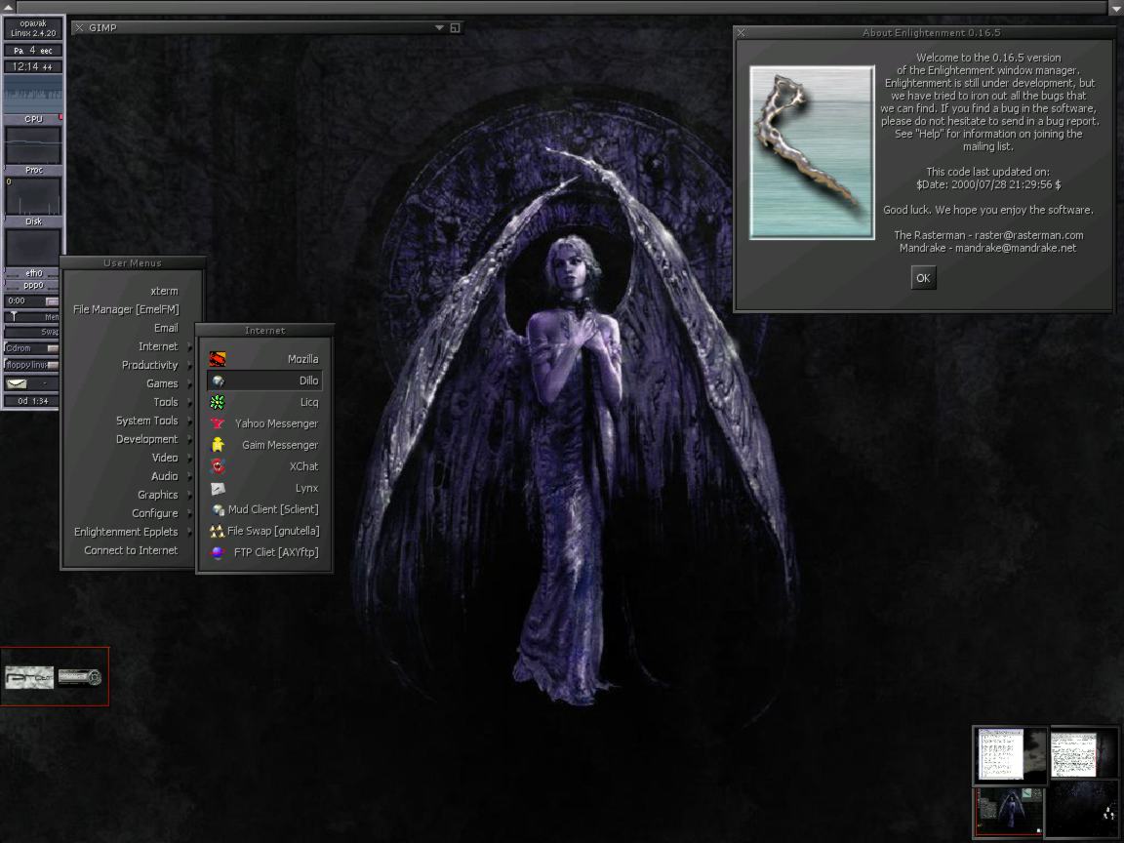Viewport: 1124px width, 843px height.
Task: Click the Mozilla browser icon
Action: pos(218,359)
